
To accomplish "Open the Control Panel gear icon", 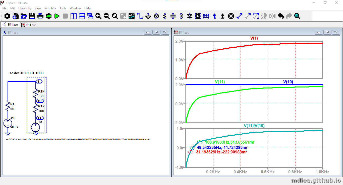I will (x=7, y=16).
